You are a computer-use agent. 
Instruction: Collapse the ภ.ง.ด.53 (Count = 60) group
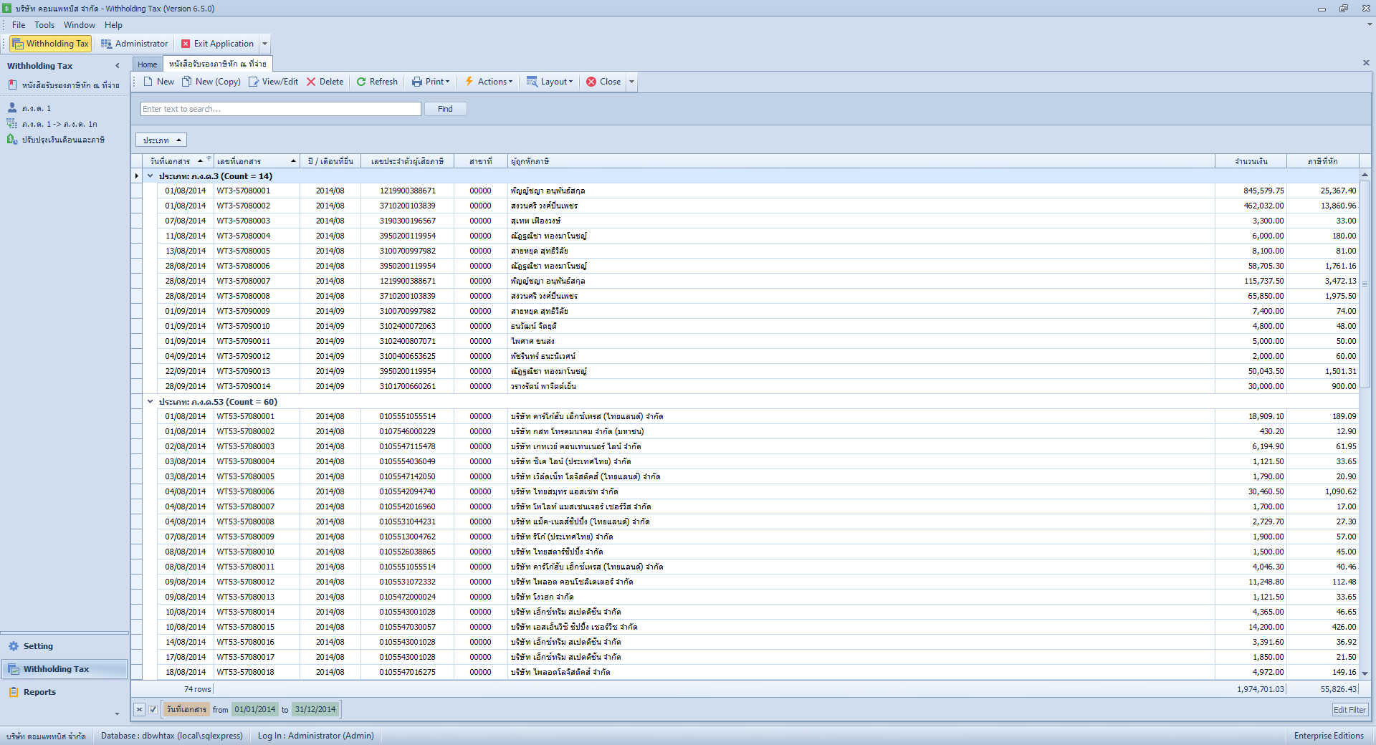[150, 402]
